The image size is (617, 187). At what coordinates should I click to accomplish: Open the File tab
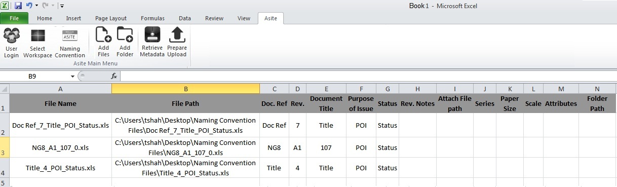pyautogui.click(x=14, y=18)
